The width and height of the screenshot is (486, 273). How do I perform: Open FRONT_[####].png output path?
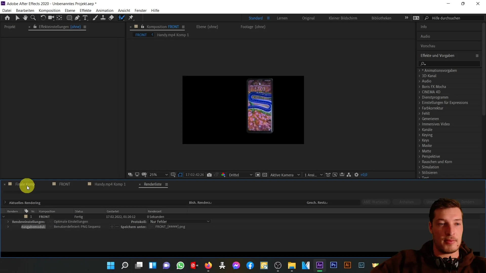click(x=170, y=227)
